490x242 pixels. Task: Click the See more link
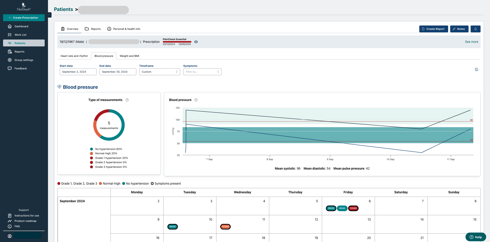(x=471, y=42)
